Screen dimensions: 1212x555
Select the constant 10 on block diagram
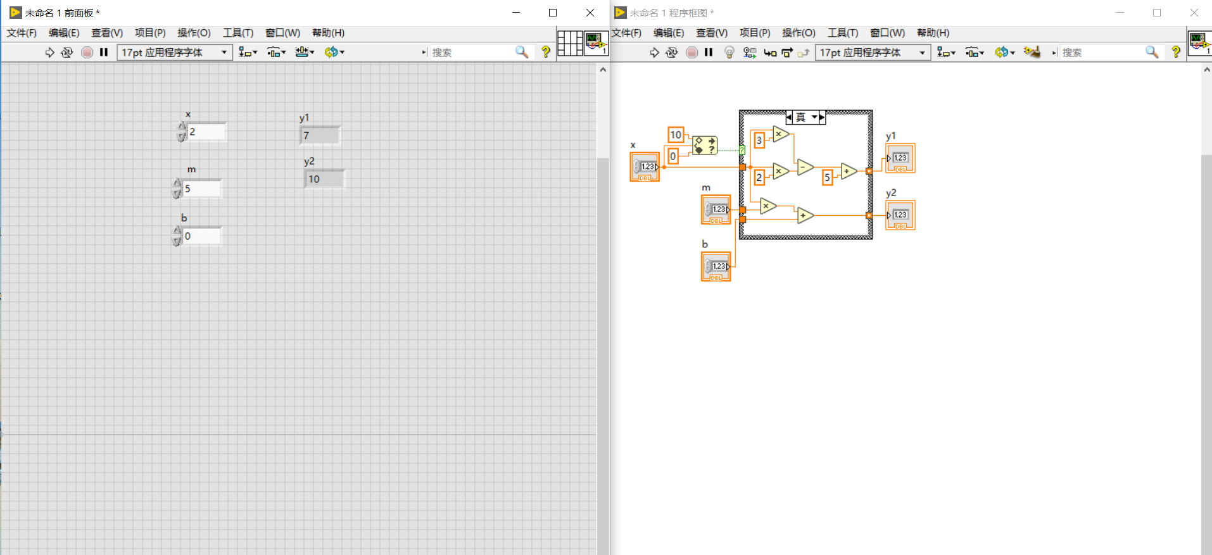click(676, 134)
